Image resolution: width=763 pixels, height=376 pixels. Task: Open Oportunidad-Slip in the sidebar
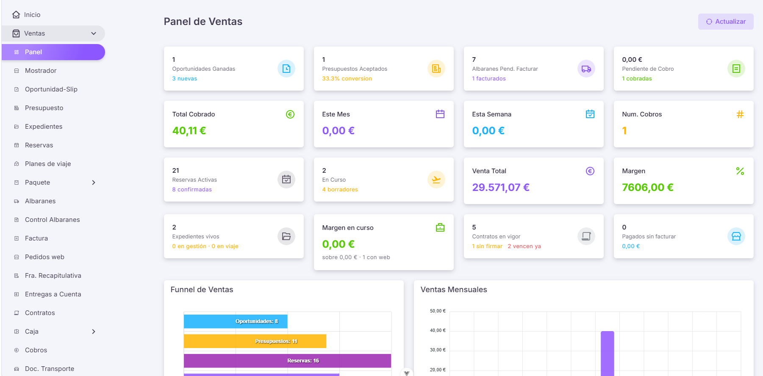pos(53,89)
